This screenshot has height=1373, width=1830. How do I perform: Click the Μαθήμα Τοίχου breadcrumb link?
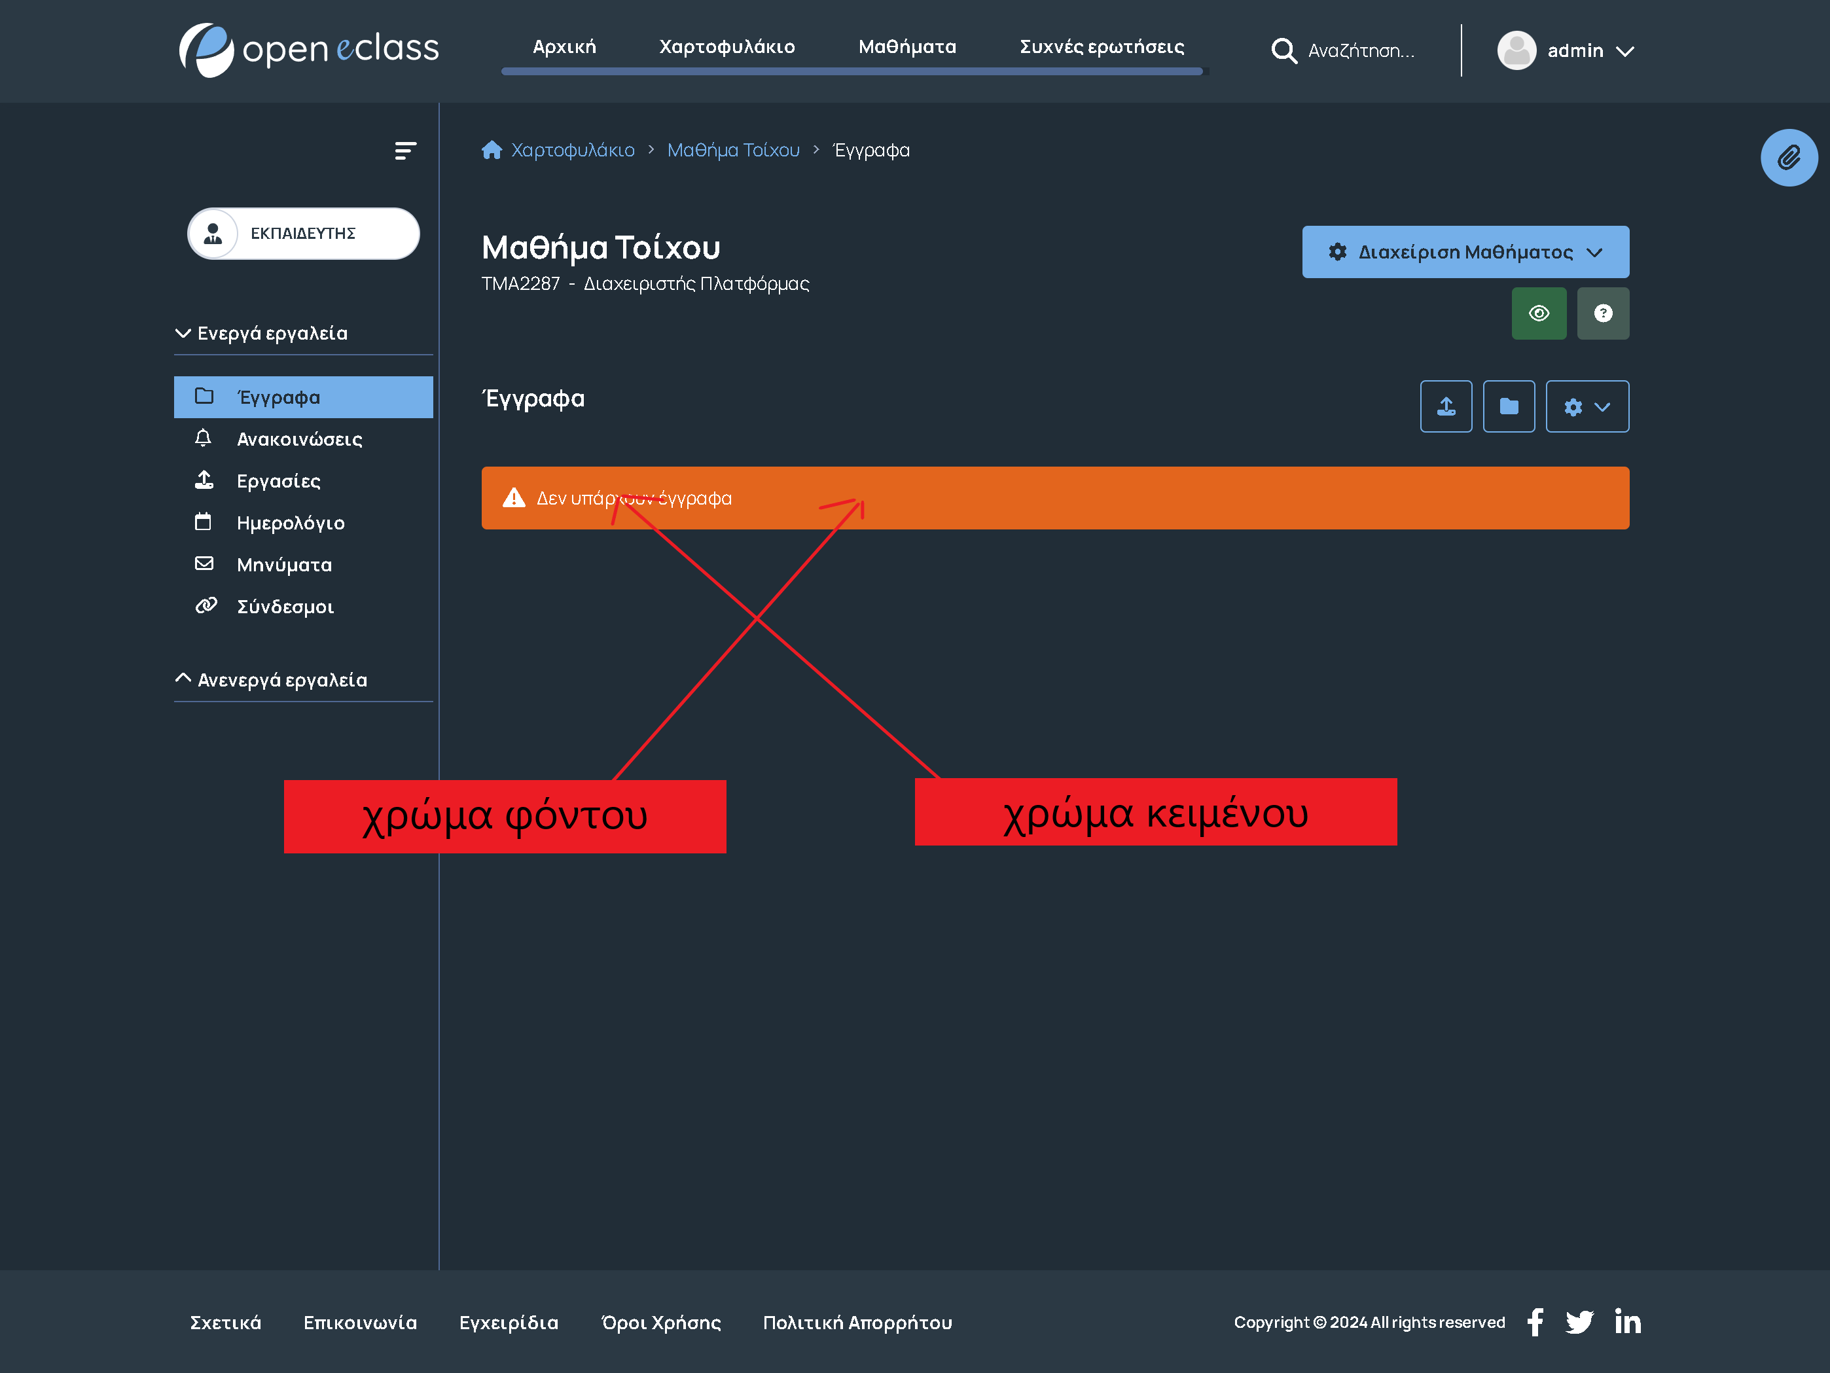tap(732, 151)
